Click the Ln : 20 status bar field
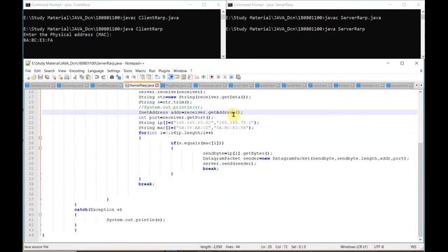This screenshot has height=252, width=448. [266, 246]
